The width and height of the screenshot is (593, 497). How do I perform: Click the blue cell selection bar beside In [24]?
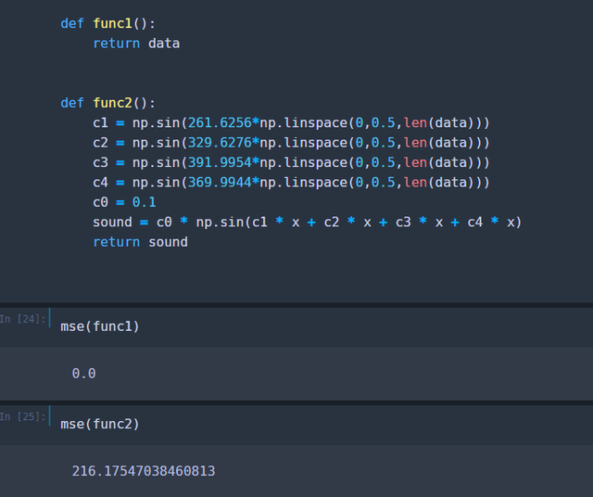[50, 318]
